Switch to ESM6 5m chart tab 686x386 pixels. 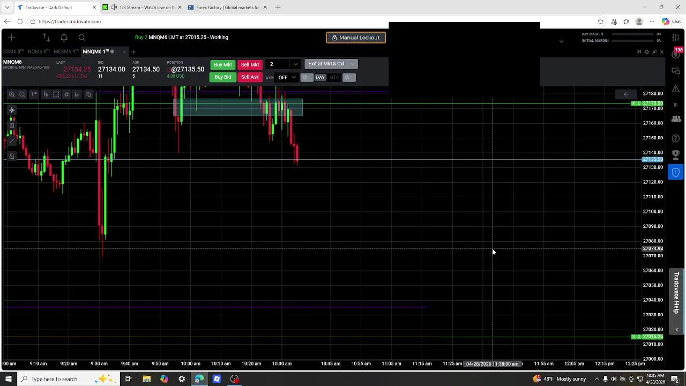(x=13, y=51)
